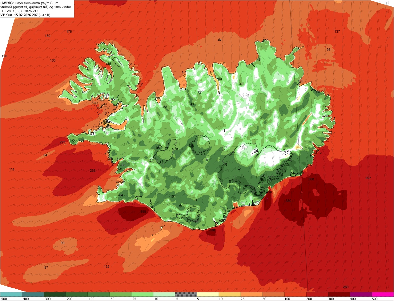Pick the '-101' flux value on the map
This screenshot has height=301, width=394.
[x=172, y=196]
